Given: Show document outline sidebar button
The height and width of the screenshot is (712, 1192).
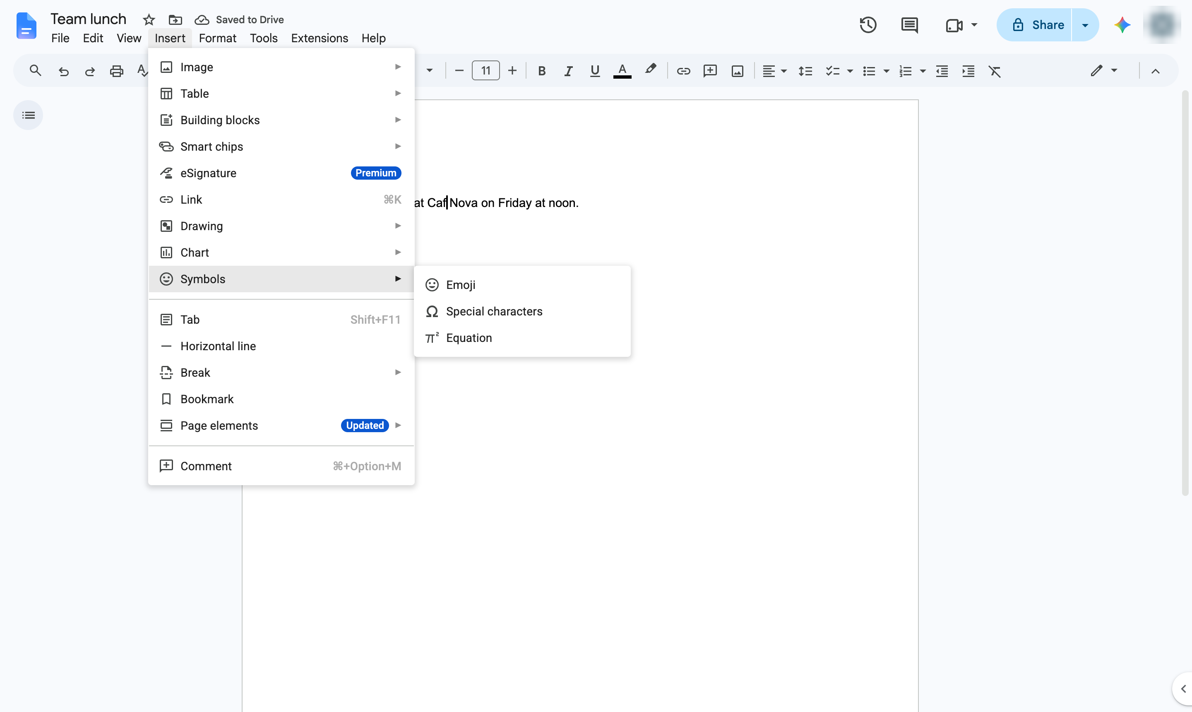Looking at the screenshot, I should [x=28, y=115].
